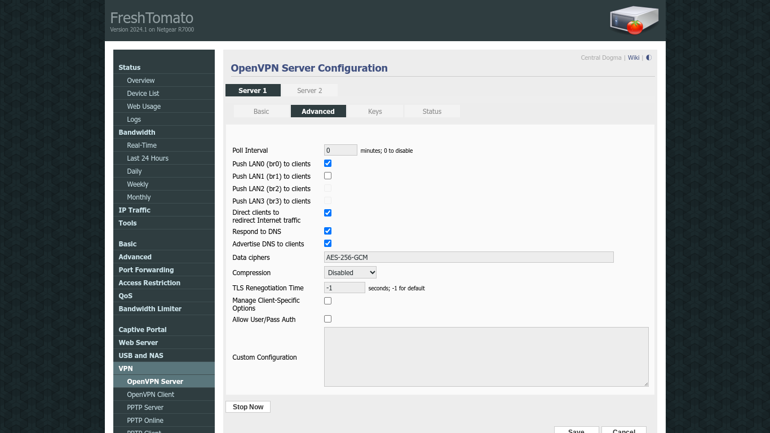
Task: Click the Data ciphers input field
Action: [468, 258]
